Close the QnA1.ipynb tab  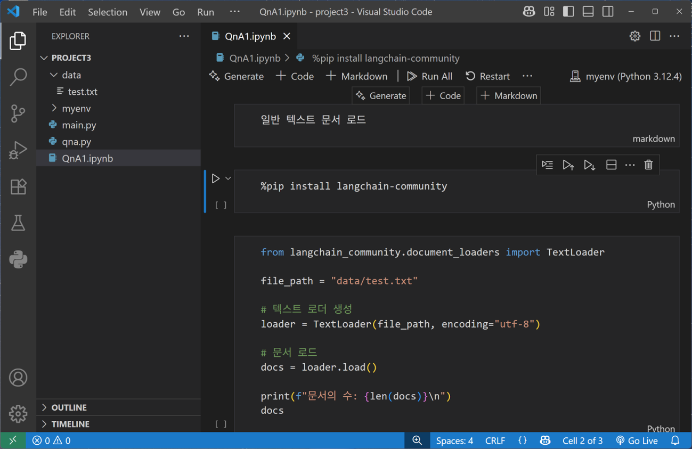coord(287,36)
